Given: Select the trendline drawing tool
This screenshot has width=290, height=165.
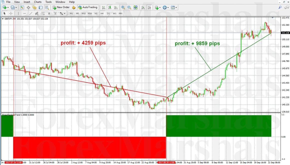Looking at the screenshot, I should tap(31, 13).
